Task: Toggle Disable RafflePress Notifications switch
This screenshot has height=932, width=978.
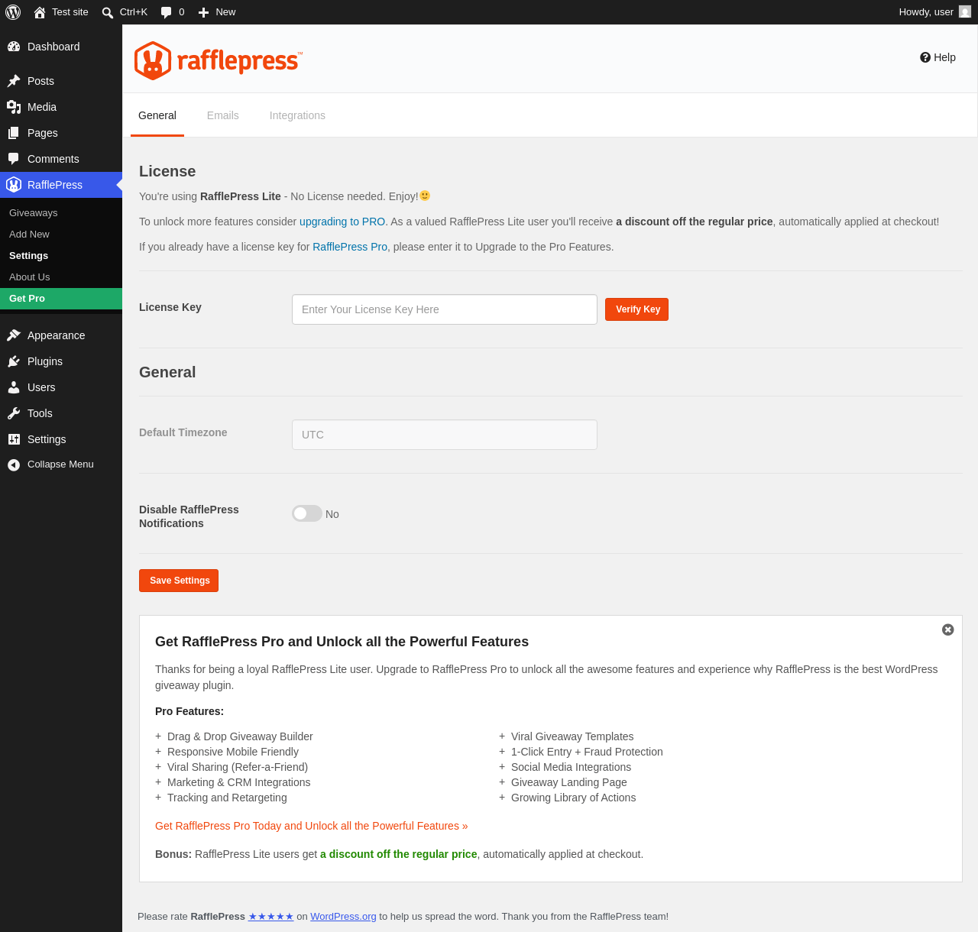Action: coord(307,513)
